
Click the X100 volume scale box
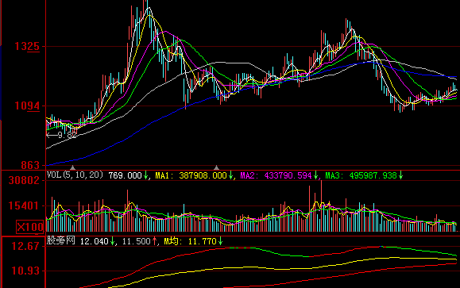(x=30, y=227)
